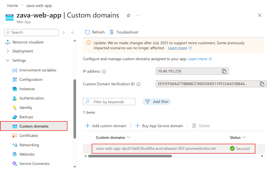
Task: Collapse the Settings section
Action: pyautogui.click(x=8, y=60)
